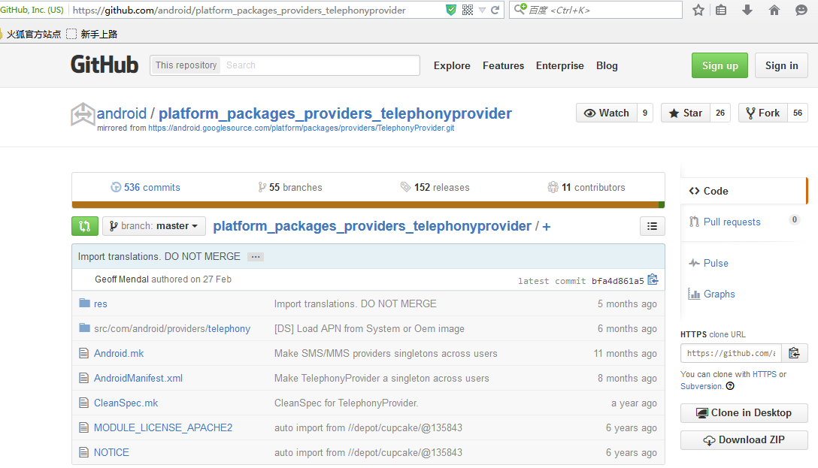
Task: Click the Clone in Desktop button
Action: tap(744, 412)
